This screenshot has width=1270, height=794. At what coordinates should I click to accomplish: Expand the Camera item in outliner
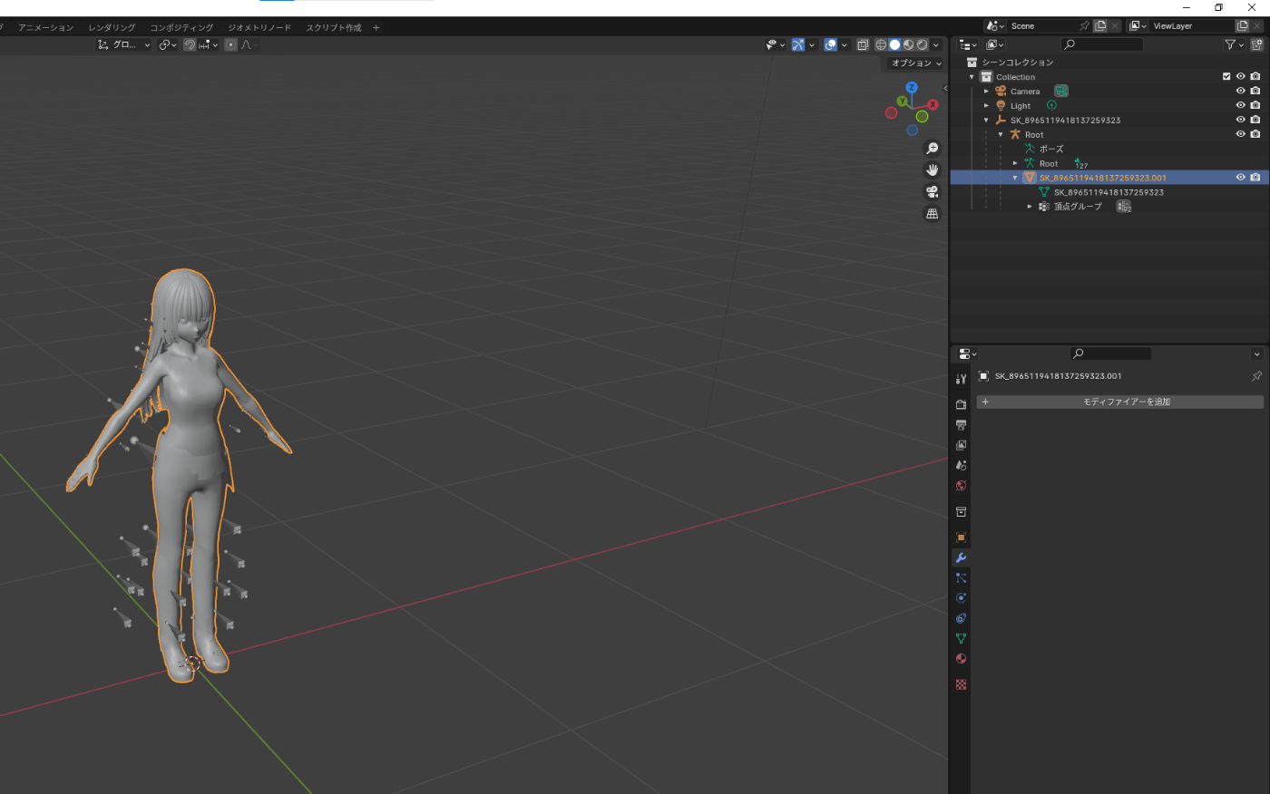pos(987,92)
